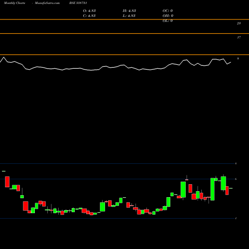Click the peak at the start of the white line
Image resolution: width=249 pixels, height=249 pixels.
coord(3,57)
